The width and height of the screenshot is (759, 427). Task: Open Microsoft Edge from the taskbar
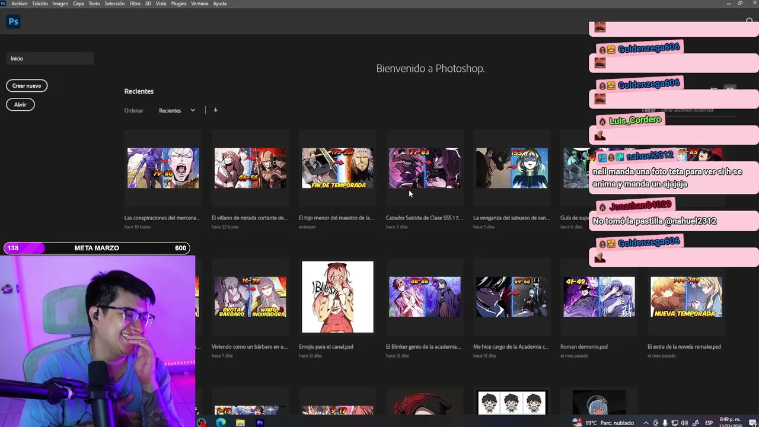pos(221,423)
